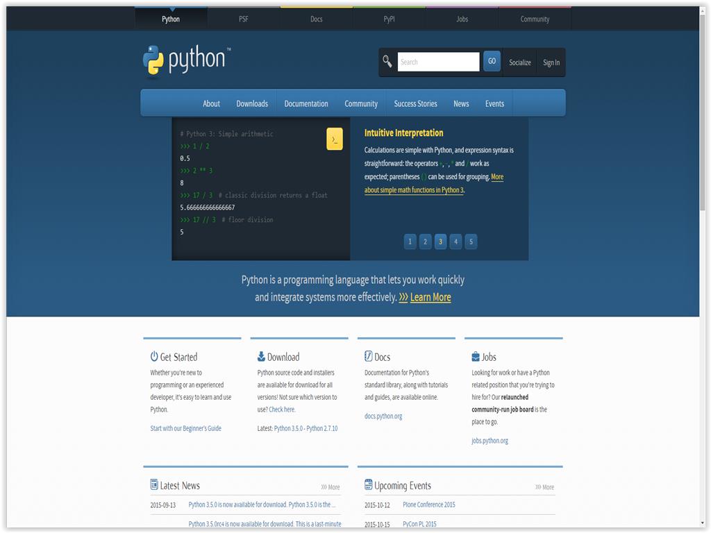Open the Jobs top tab
This screenshot has width=711, height=533.
(x=462, y=19)
